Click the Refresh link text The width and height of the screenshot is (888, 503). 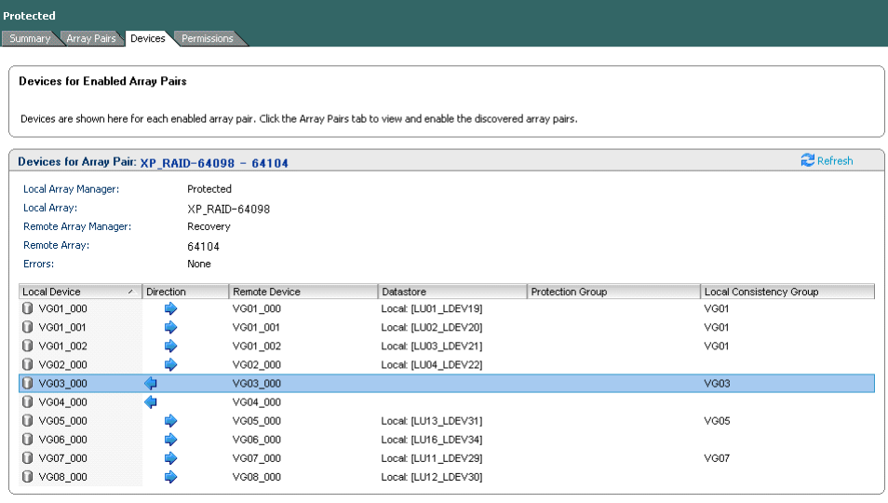pos(835,161)
